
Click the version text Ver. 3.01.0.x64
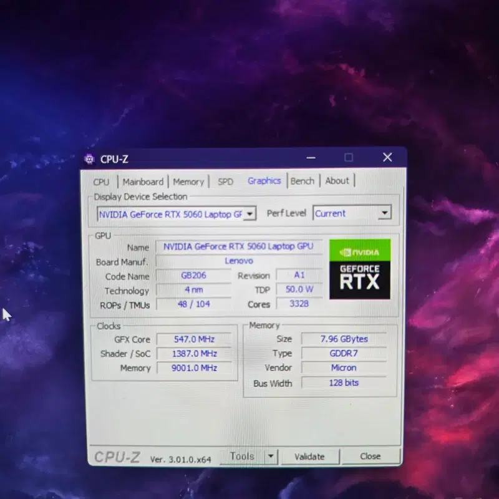tap(180, 460)
